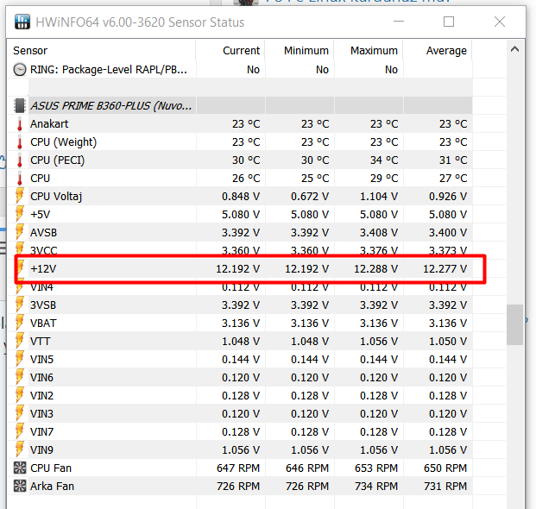Viewport: 536px width, 509px height.
Task: Click the chip icon beside ASUS PRIME B360-PLUS
Action: click(x=20, y=105)
